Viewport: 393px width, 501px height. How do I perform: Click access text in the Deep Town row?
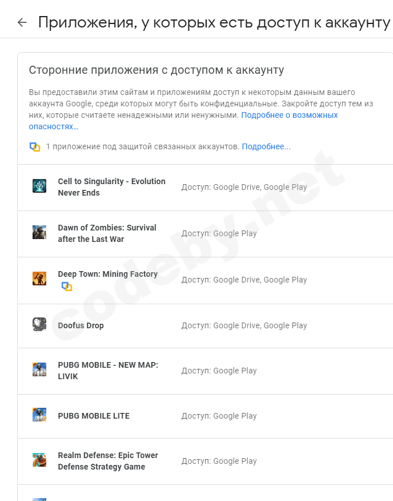pyautogui.click(x=244, y=280)
